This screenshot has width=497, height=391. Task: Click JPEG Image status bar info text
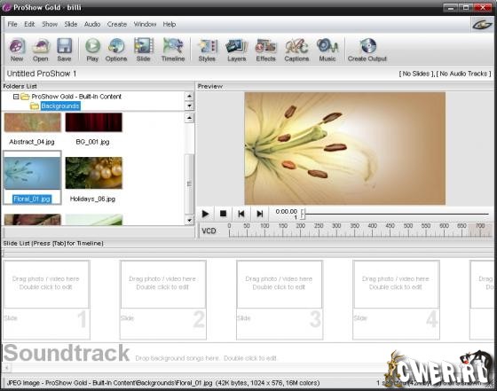[x=163, y=383]
